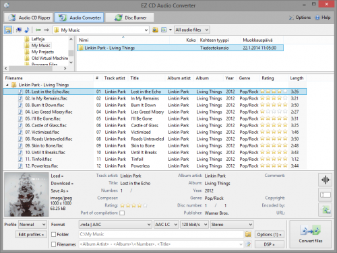Set second star rating on Lies Greed Misery row
Image resolution: width=337 pixels, height=253 pixels.
pos(268,112)
